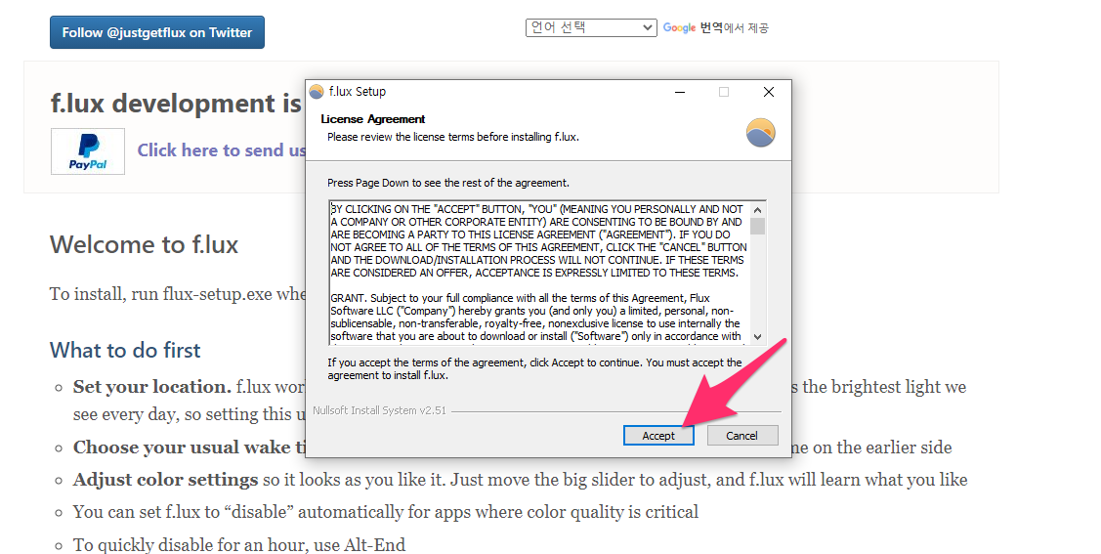Click 'You can set f.lux to "disable"' line
Viewport: 1101px width, 554px height.
click(x=386, y=512)
